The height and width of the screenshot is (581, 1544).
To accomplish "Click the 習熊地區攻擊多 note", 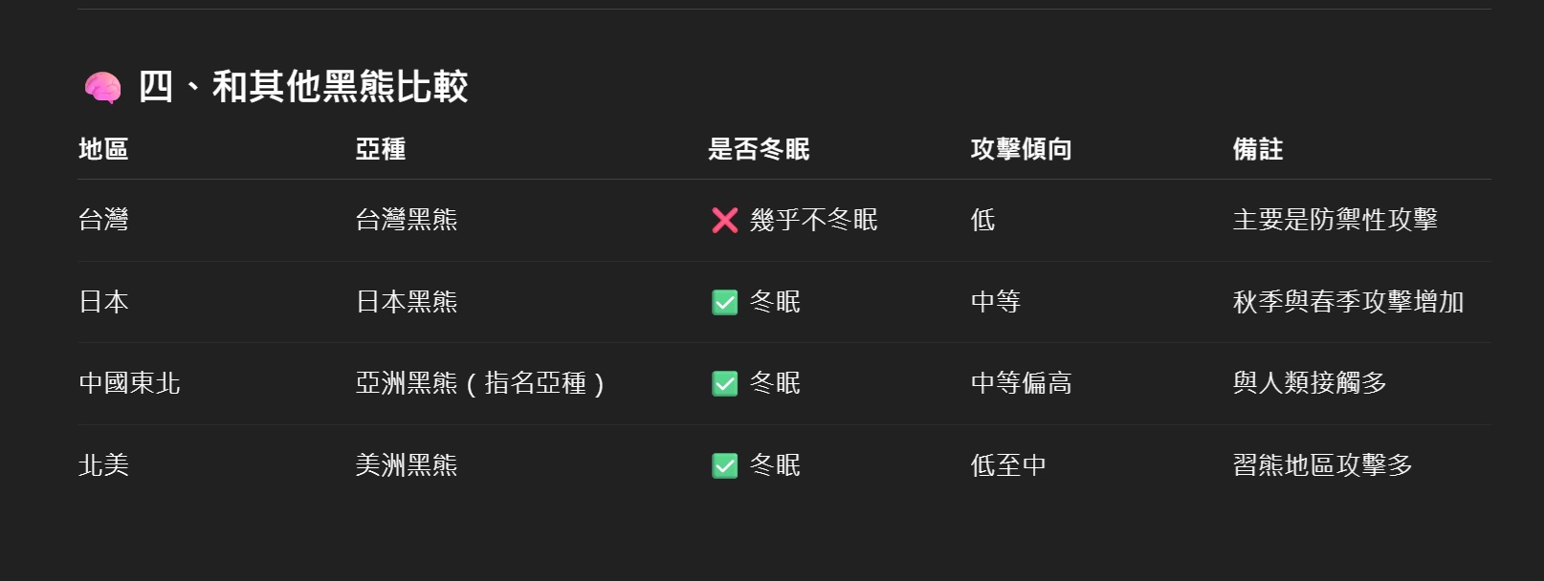I will [x=1323, y=465].
